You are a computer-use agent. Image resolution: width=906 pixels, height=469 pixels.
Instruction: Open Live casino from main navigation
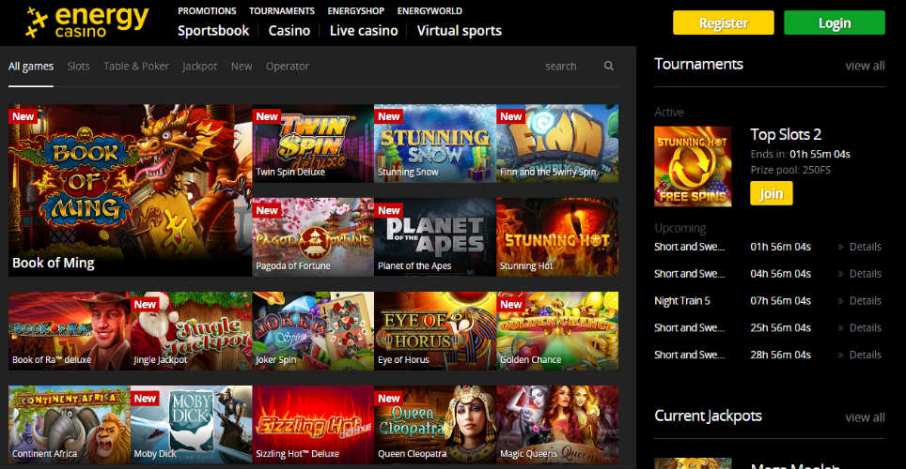click(363, 30)
